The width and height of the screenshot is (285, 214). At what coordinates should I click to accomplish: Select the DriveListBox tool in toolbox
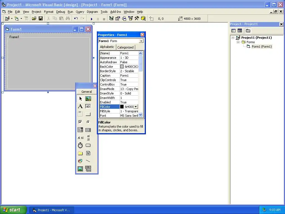point(88,145)
